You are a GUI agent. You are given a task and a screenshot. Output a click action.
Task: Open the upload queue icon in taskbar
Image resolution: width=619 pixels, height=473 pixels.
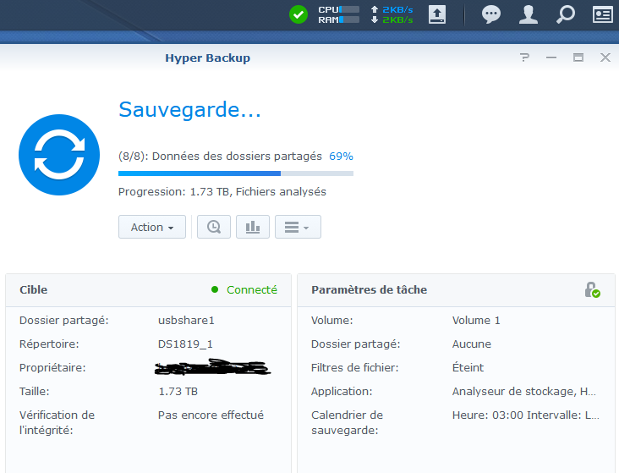pyautogui.click(x=437, y=14)
